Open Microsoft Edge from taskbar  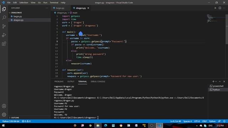(105, 126)
